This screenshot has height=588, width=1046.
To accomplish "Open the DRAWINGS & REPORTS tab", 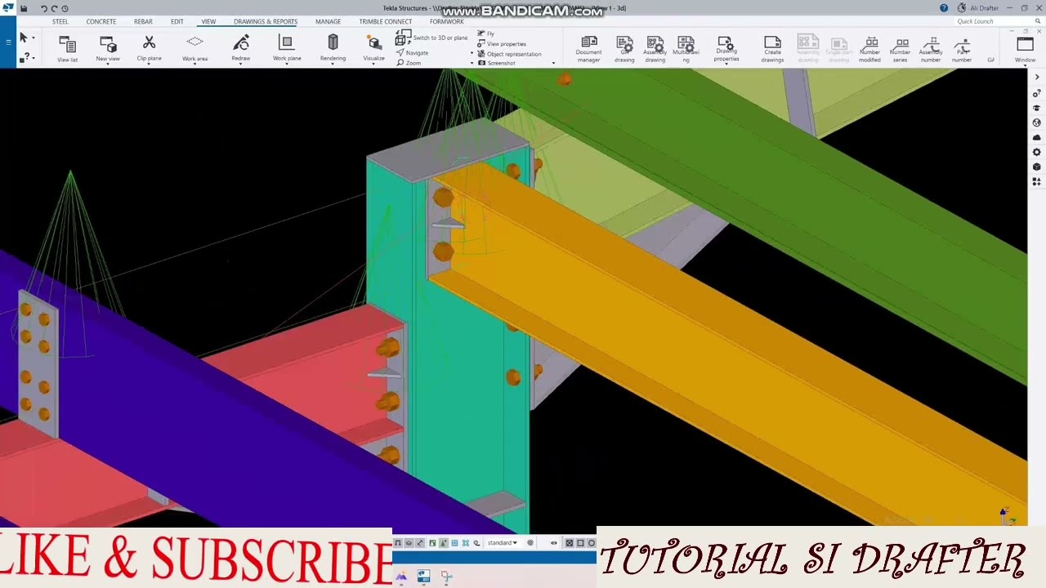I will [266, 21].
